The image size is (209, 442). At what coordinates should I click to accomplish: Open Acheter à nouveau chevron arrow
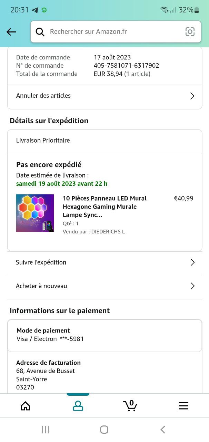(192, 286)
